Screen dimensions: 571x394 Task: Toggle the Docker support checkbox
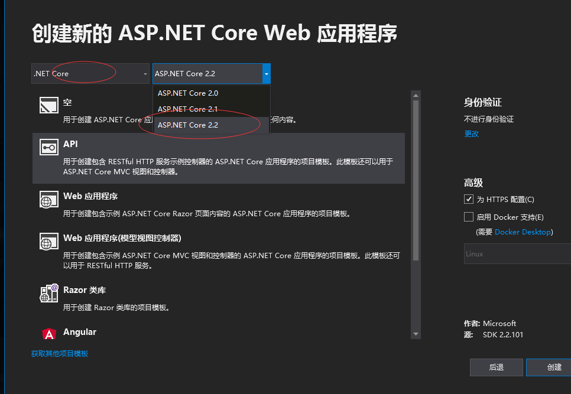(x=469, y=217)
